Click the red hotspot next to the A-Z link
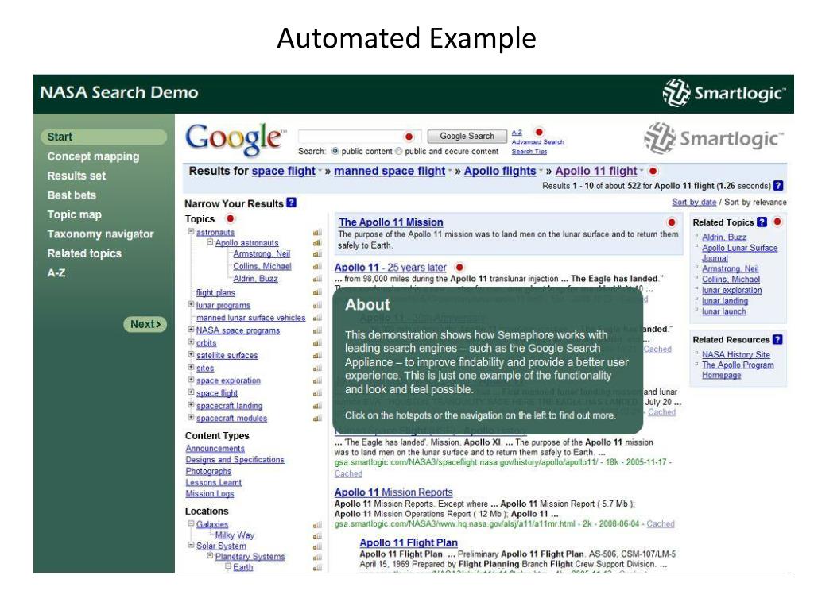This screenshot has height=610, width=814. click(540, 133)
